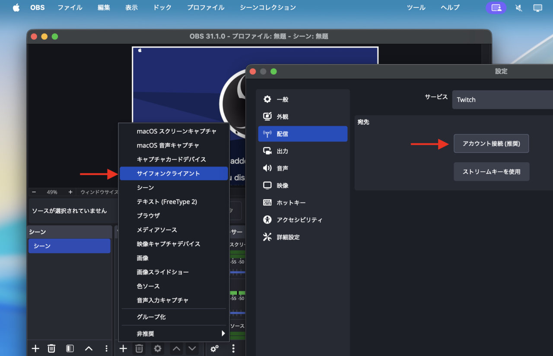Toggle system mute in the menu bar
Screen dimensions: 553x356
pyautogui.click(x=518, y=8)
